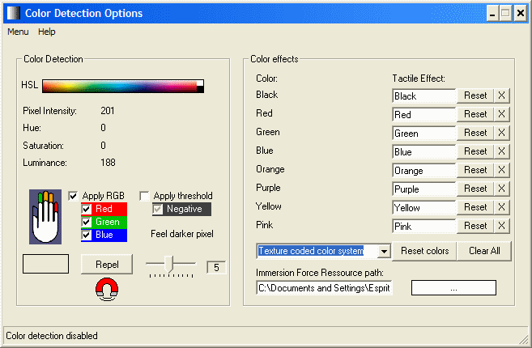This screenshot has height=348, width=532.
Task: Click the 'Feel darker pixel' label
Action: click(182, 234)
